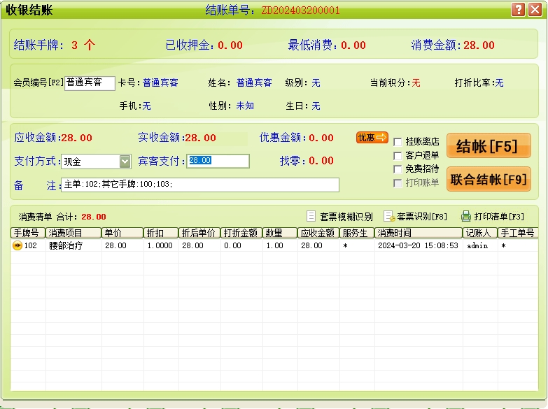
Task: Enable the 挂账离店 checkbox
Action: [x=398, y=142]
